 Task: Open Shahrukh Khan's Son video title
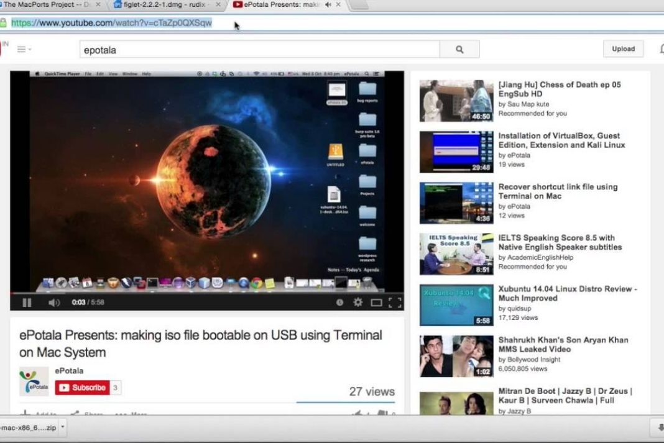point(563,344)
